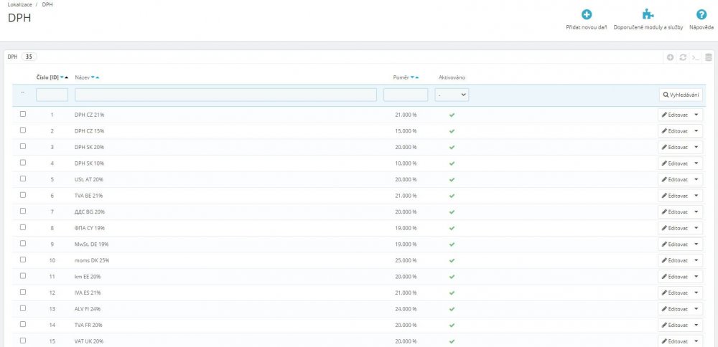Go to Lokalizace breadcrumb

tap(19, 4)
